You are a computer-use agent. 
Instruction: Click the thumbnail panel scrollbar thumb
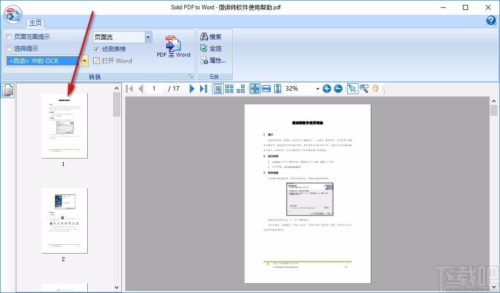[117, 105]
